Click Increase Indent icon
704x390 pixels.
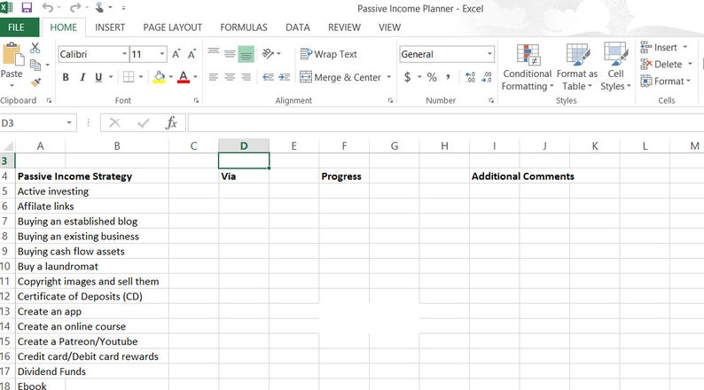[285, 77]
